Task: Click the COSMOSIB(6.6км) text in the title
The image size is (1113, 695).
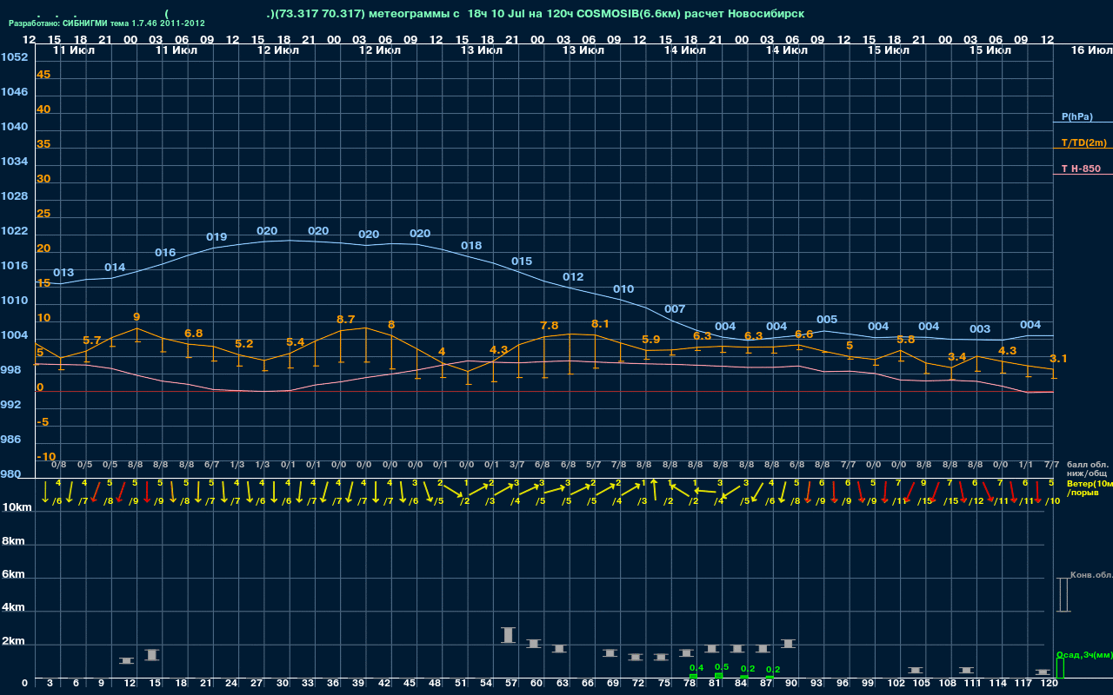Action: point(630,14)
